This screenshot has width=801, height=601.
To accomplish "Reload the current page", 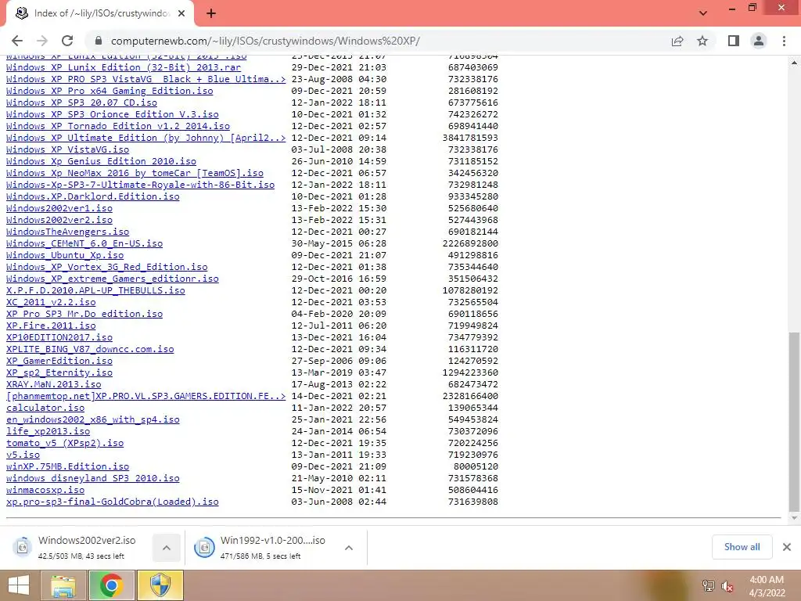I will [67, 41].
